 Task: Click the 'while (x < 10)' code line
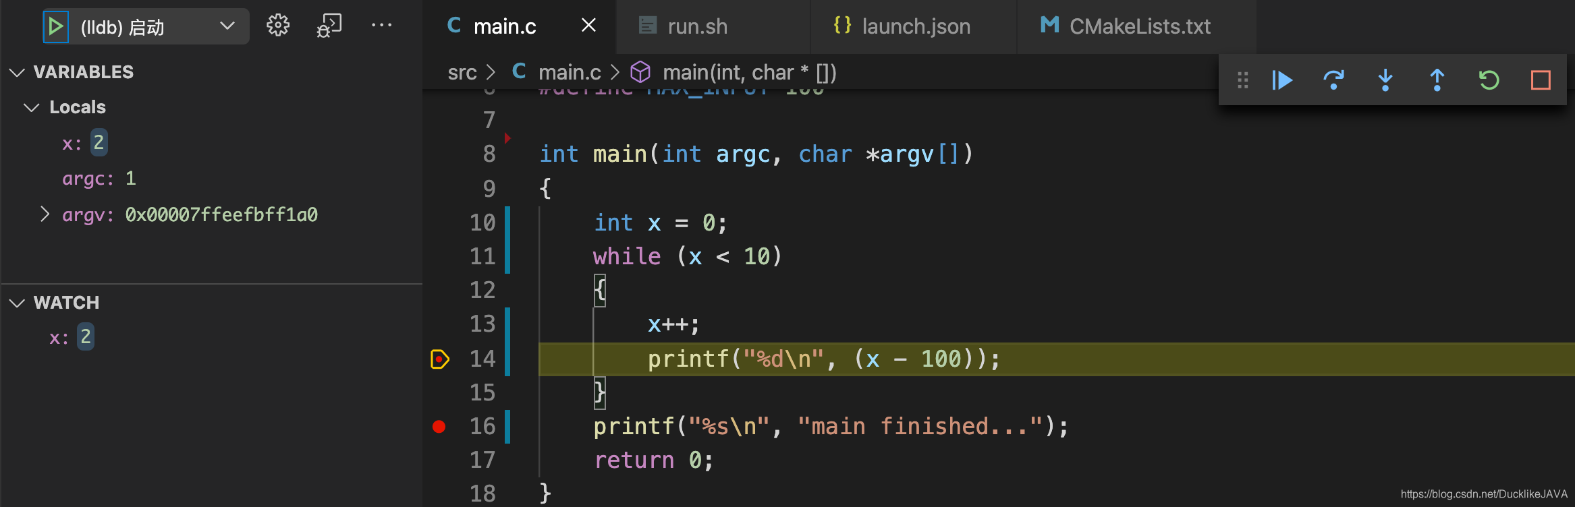coord(688,256)
